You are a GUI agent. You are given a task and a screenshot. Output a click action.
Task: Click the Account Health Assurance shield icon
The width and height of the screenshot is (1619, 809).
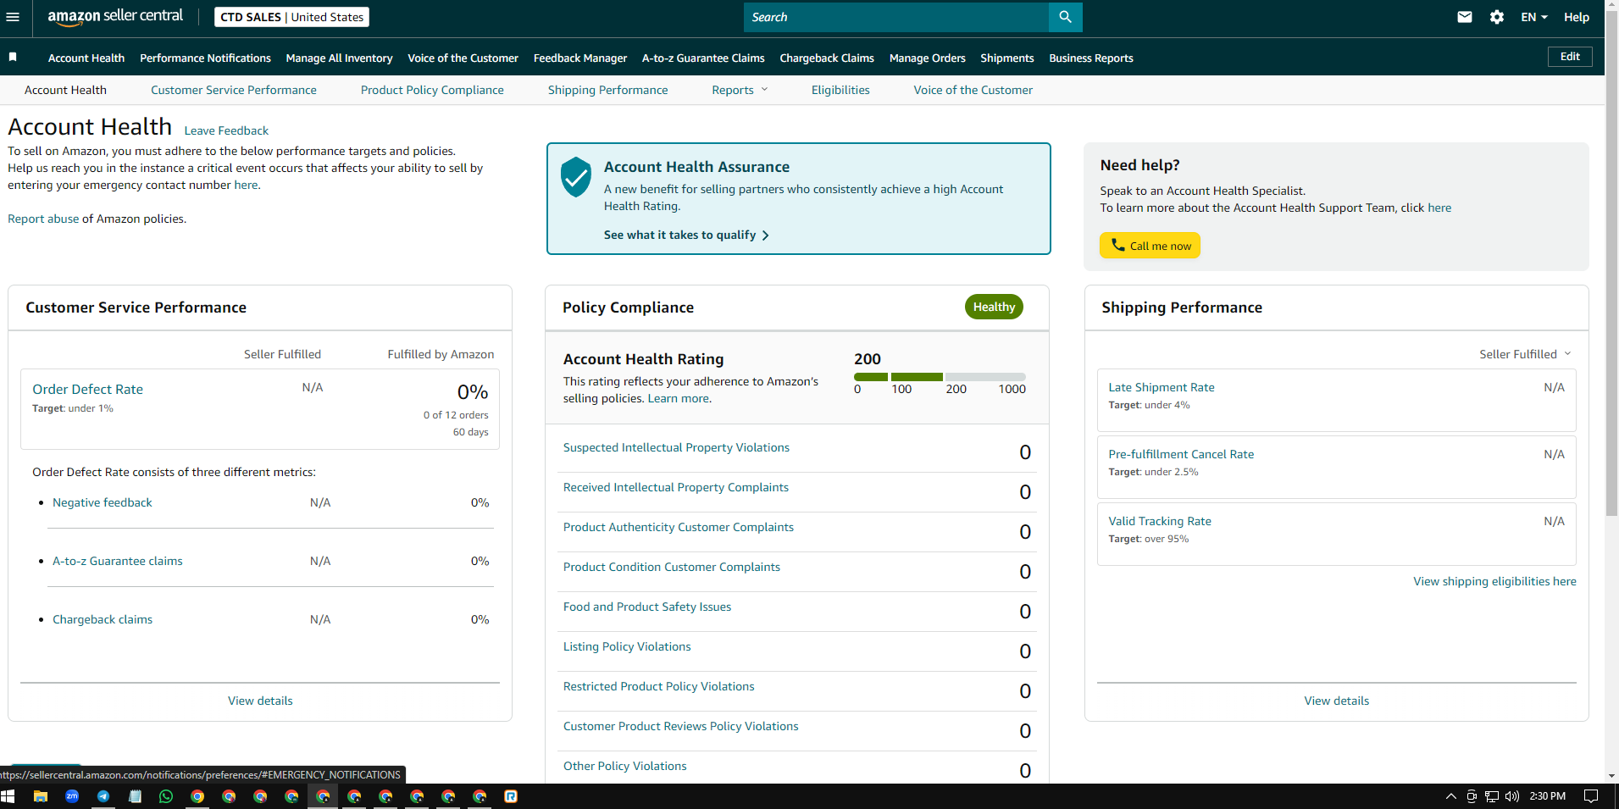(576, 176)
